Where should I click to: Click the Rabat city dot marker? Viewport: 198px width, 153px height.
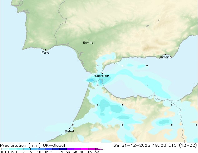click(69, 129)
